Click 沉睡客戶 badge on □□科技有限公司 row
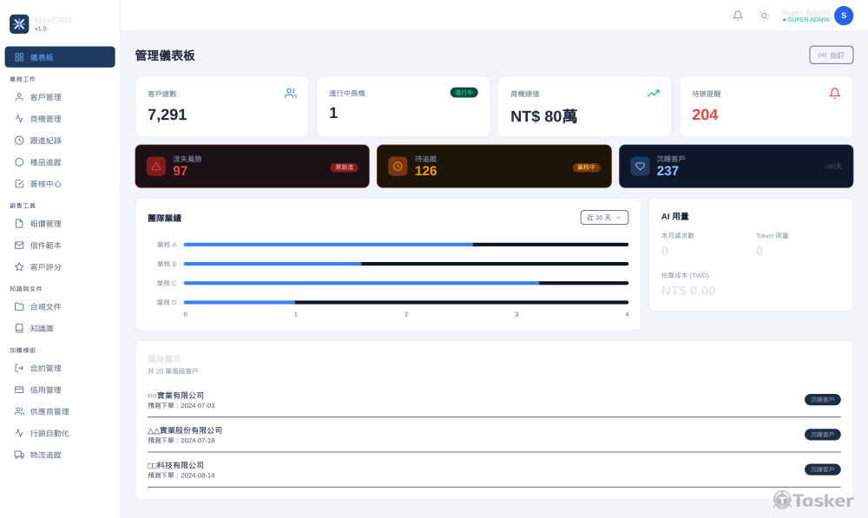This screenshot has height=518, width=868. click(823, 469)
